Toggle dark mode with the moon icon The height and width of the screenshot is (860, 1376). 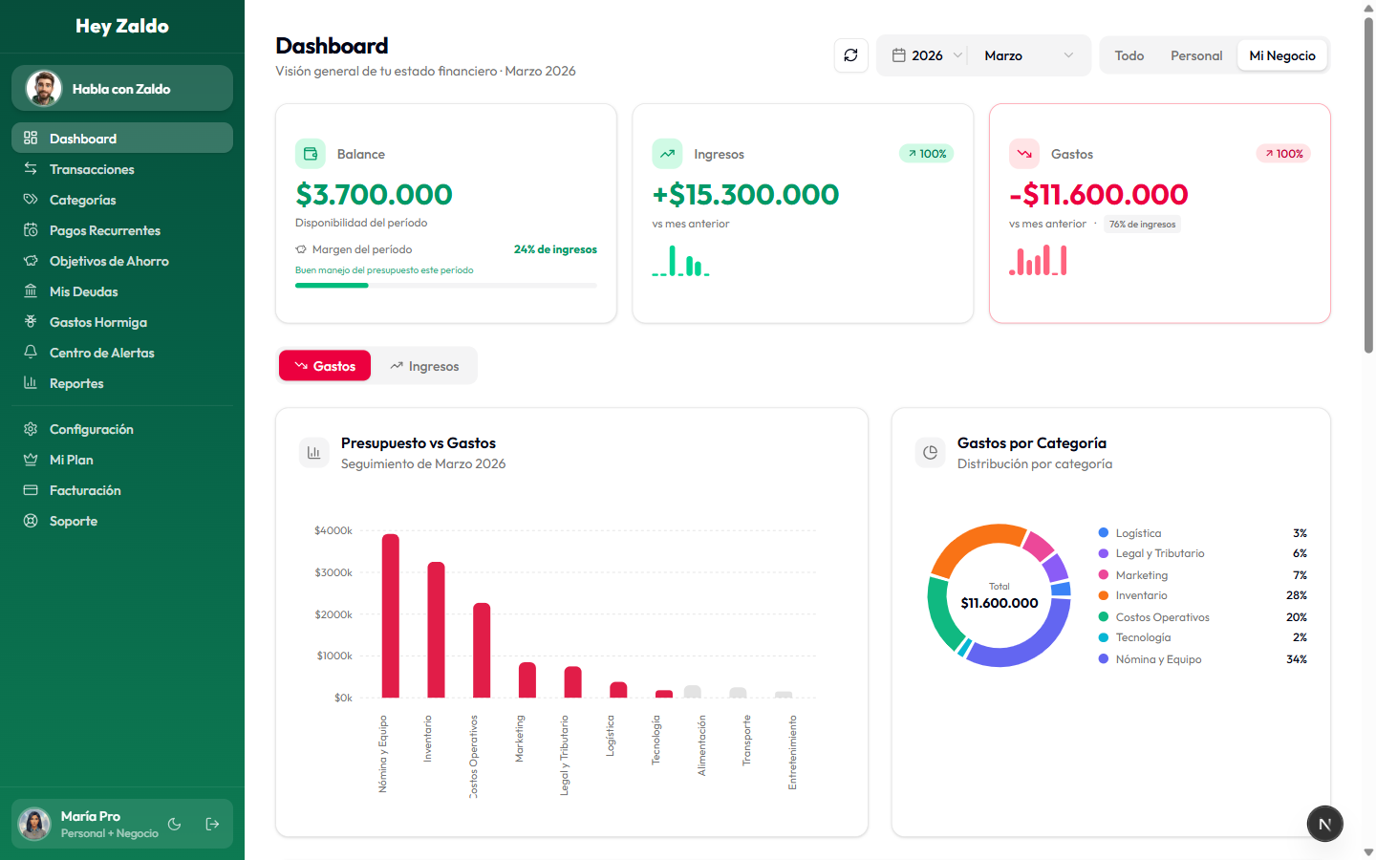tap(174, 824)
